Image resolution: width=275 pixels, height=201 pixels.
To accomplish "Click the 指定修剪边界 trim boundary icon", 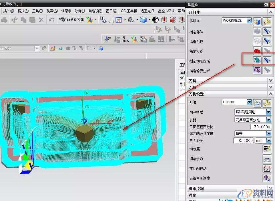I will click(257, 70).
